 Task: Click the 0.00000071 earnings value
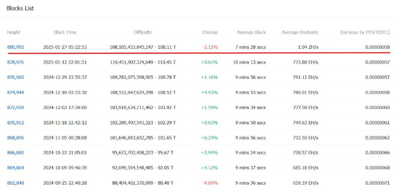[378, 183]
